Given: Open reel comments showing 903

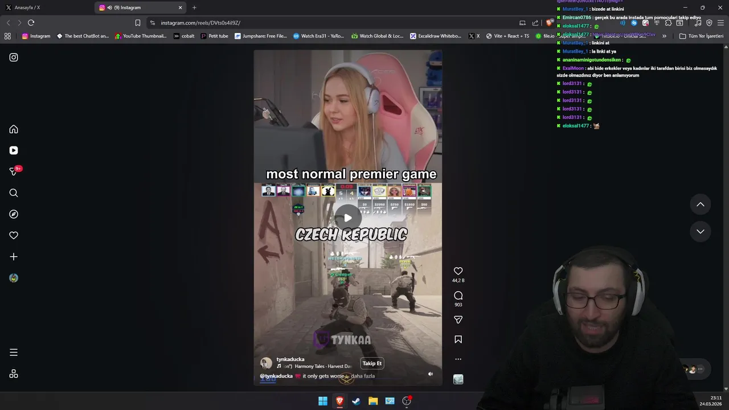Looking at the screenshot, I should [458, 296].
